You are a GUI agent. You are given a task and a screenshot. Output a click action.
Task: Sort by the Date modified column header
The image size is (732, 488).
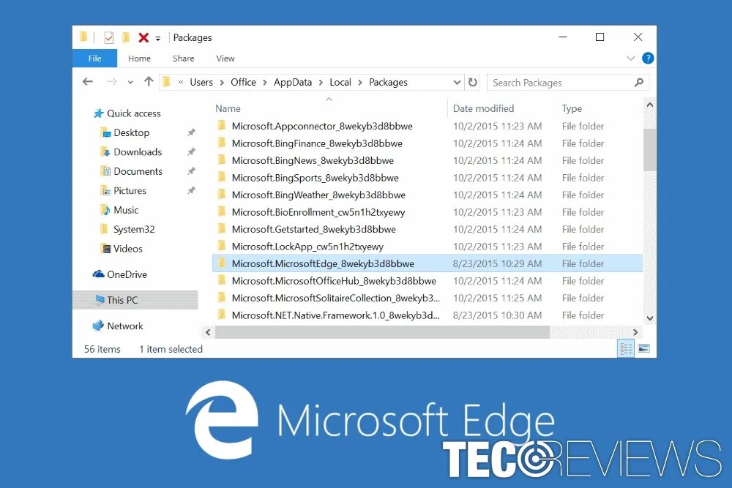483,108
